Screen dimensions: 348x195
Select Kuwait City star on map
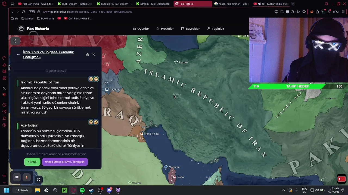[x=142, y=133]
